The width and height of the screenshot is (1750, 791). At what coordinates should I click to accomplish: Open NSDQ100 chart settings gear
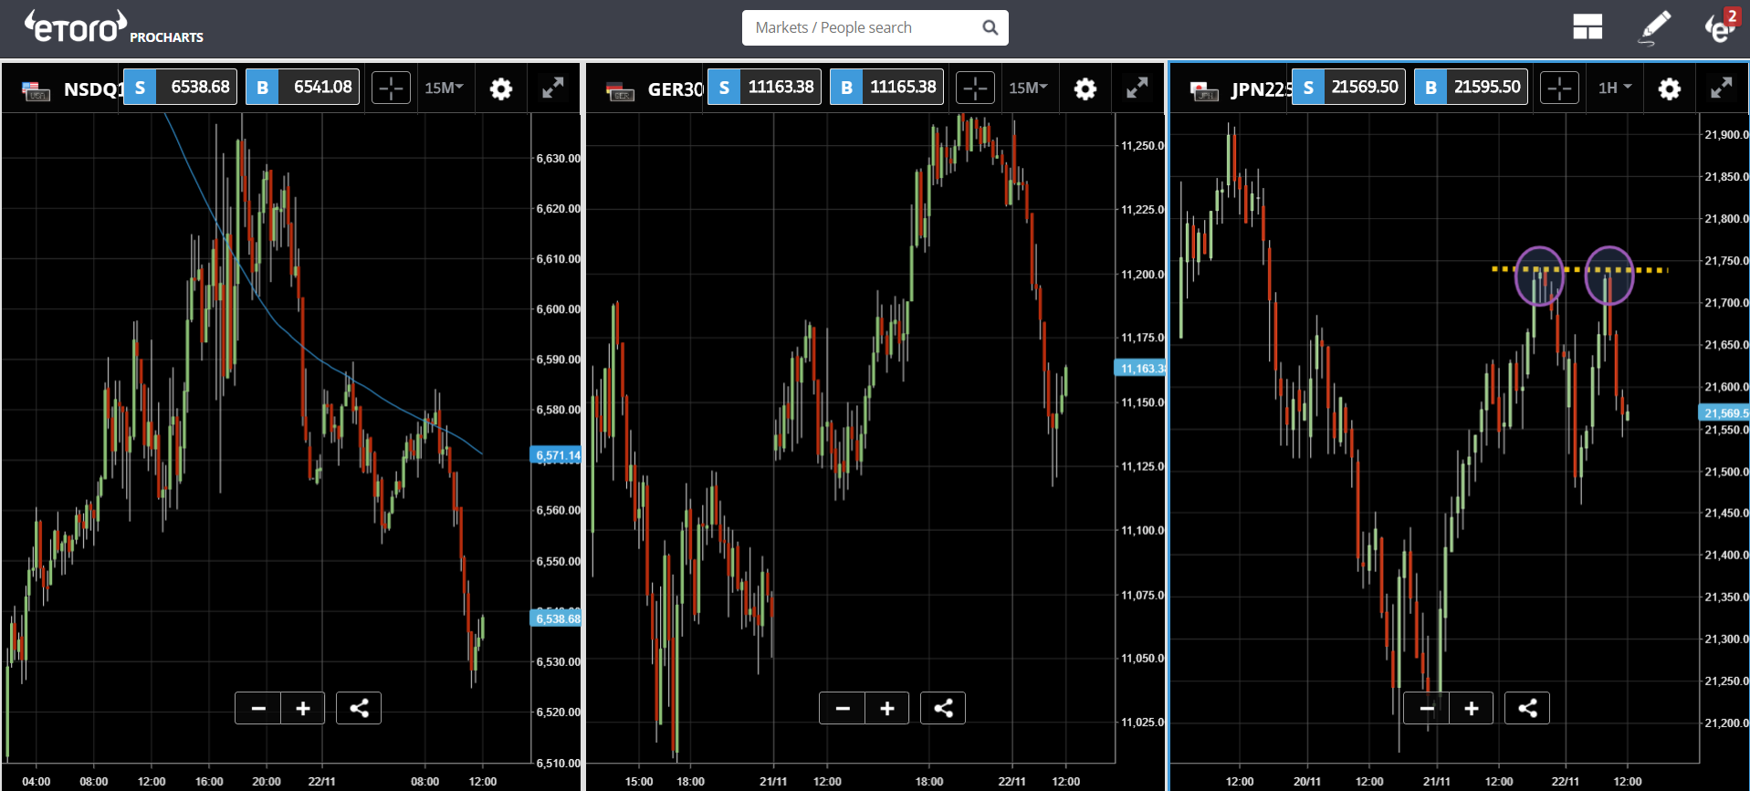(501, 88)
